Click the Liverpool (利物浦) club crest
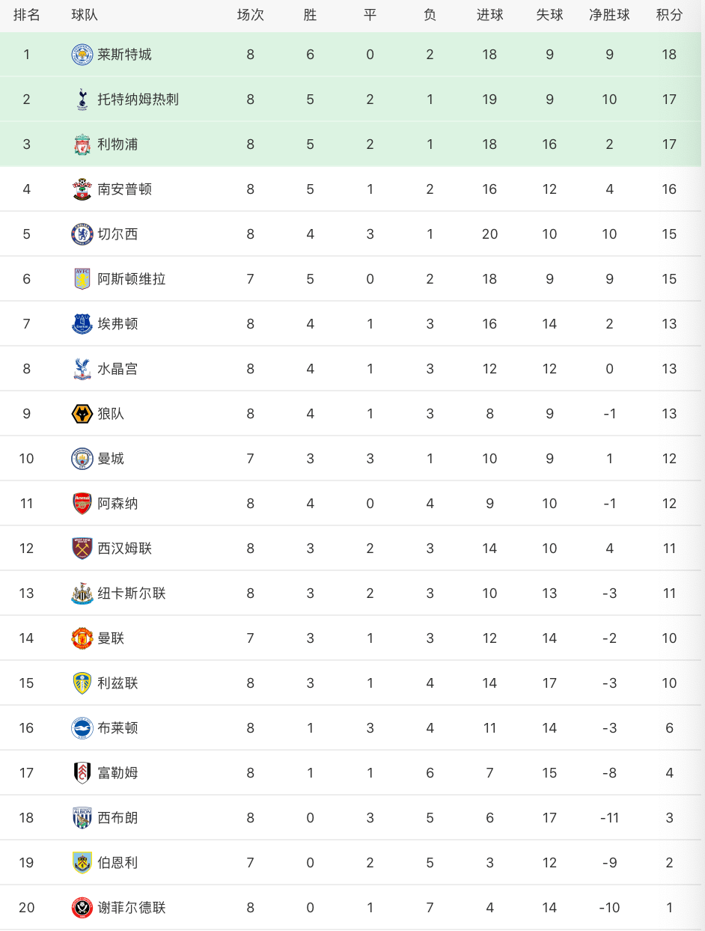Viewport: 705px width, 931px height. pos(82,144)
